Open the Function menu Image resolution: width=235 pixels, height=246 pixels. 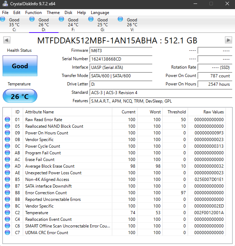point(34,13)
